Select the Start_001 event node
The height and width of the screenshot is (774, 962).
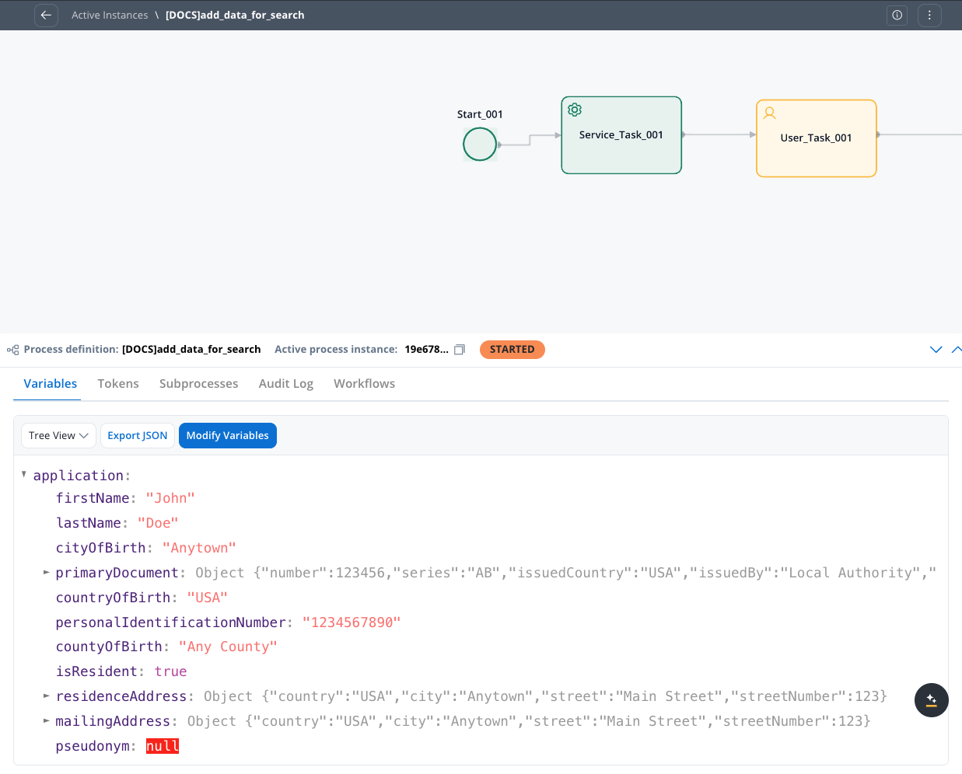(480, 145)
